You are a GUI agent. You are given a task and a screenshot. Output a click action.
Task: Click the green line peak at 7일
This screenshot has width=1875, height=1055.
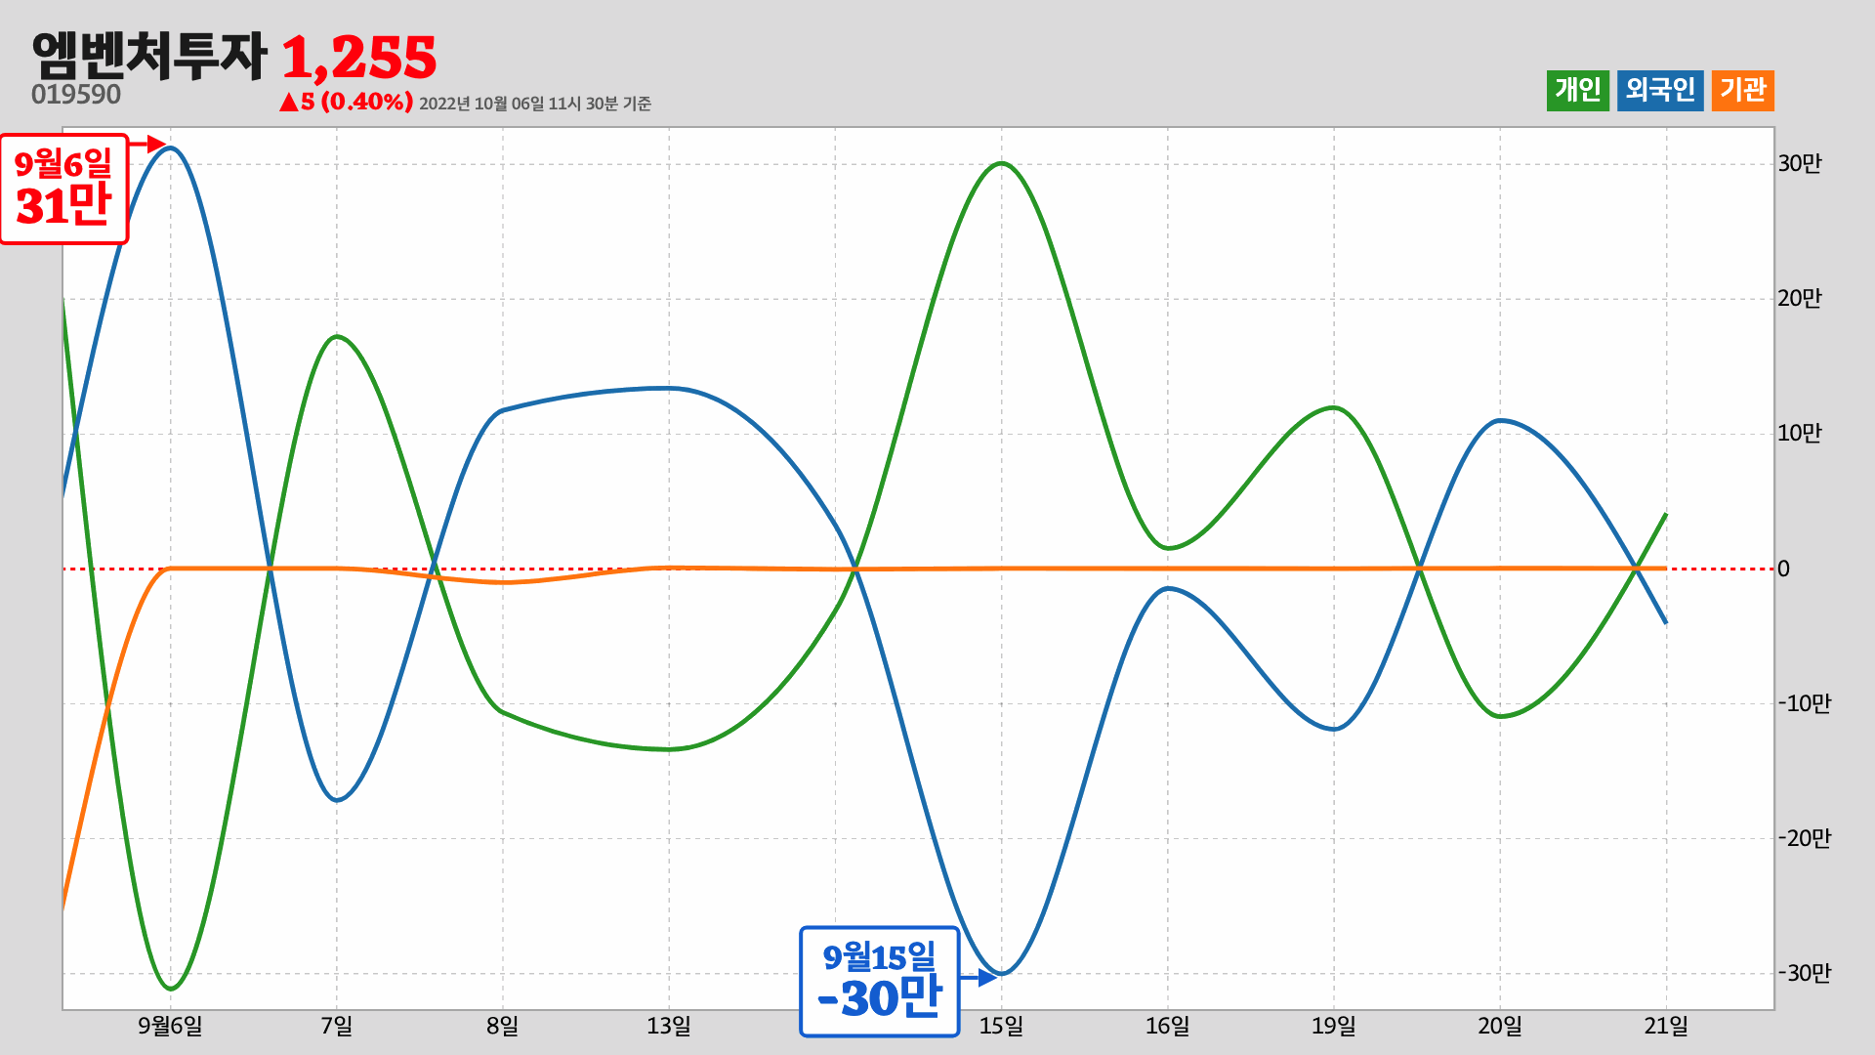pyautogui.click(x=337, y=337)
